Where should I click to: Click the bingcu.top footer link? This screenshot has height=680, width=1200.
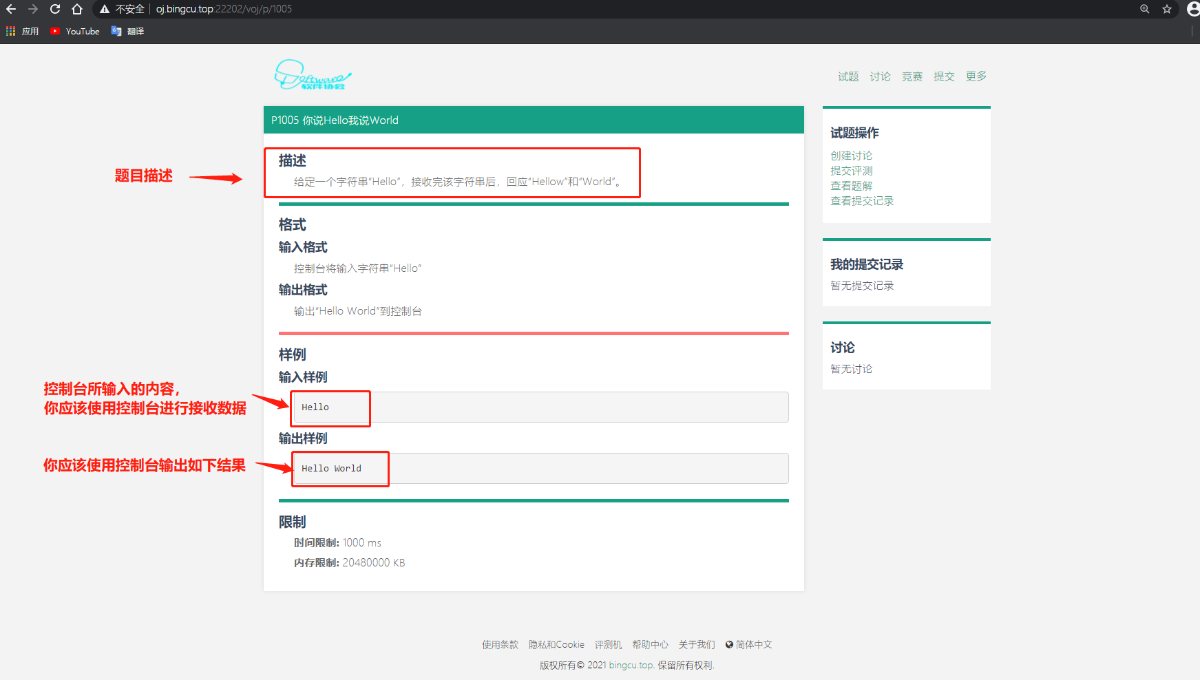tap(631, 666)
